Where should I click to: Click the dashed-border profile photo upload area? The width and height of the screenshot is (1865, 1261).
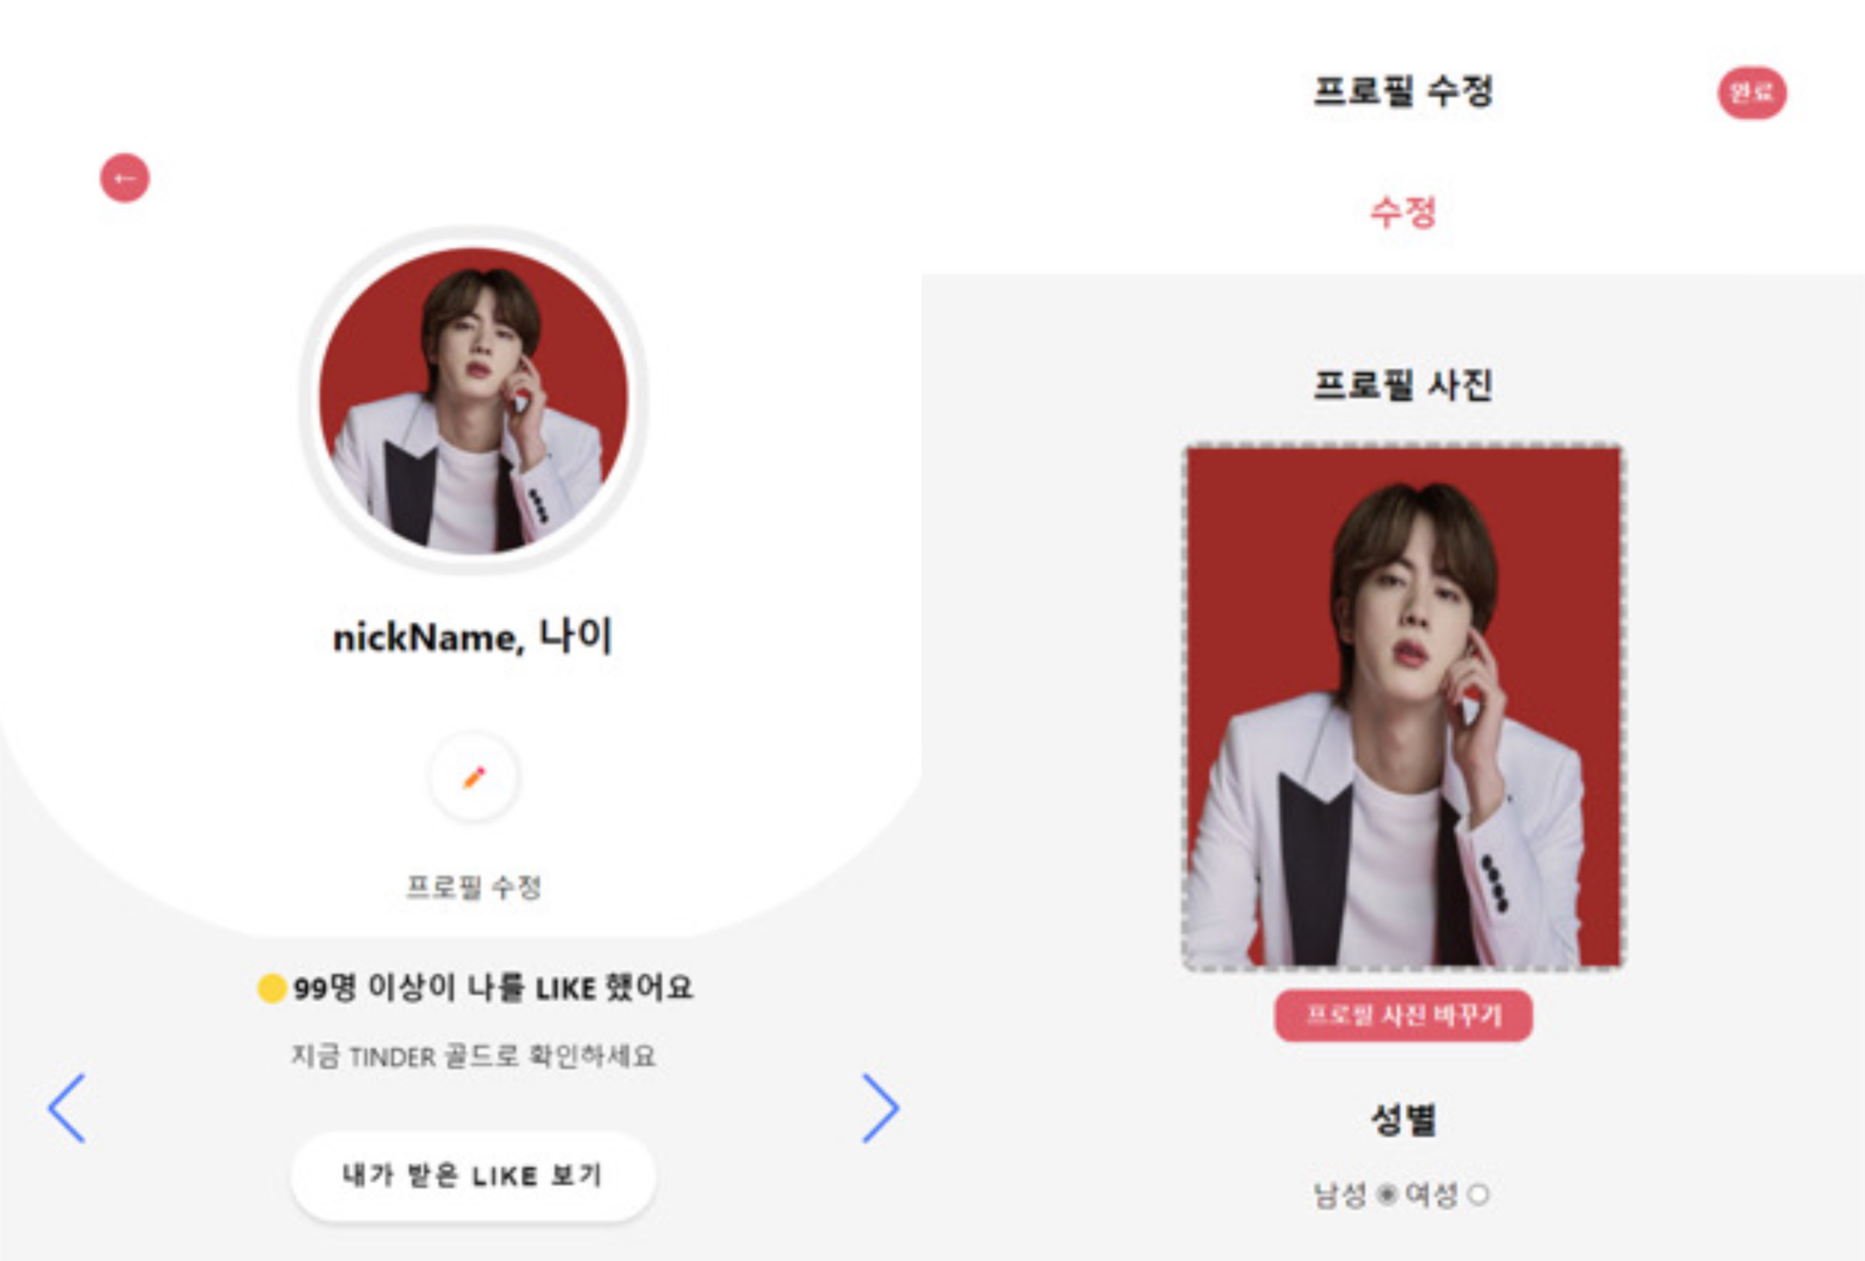click(1404, 707)
